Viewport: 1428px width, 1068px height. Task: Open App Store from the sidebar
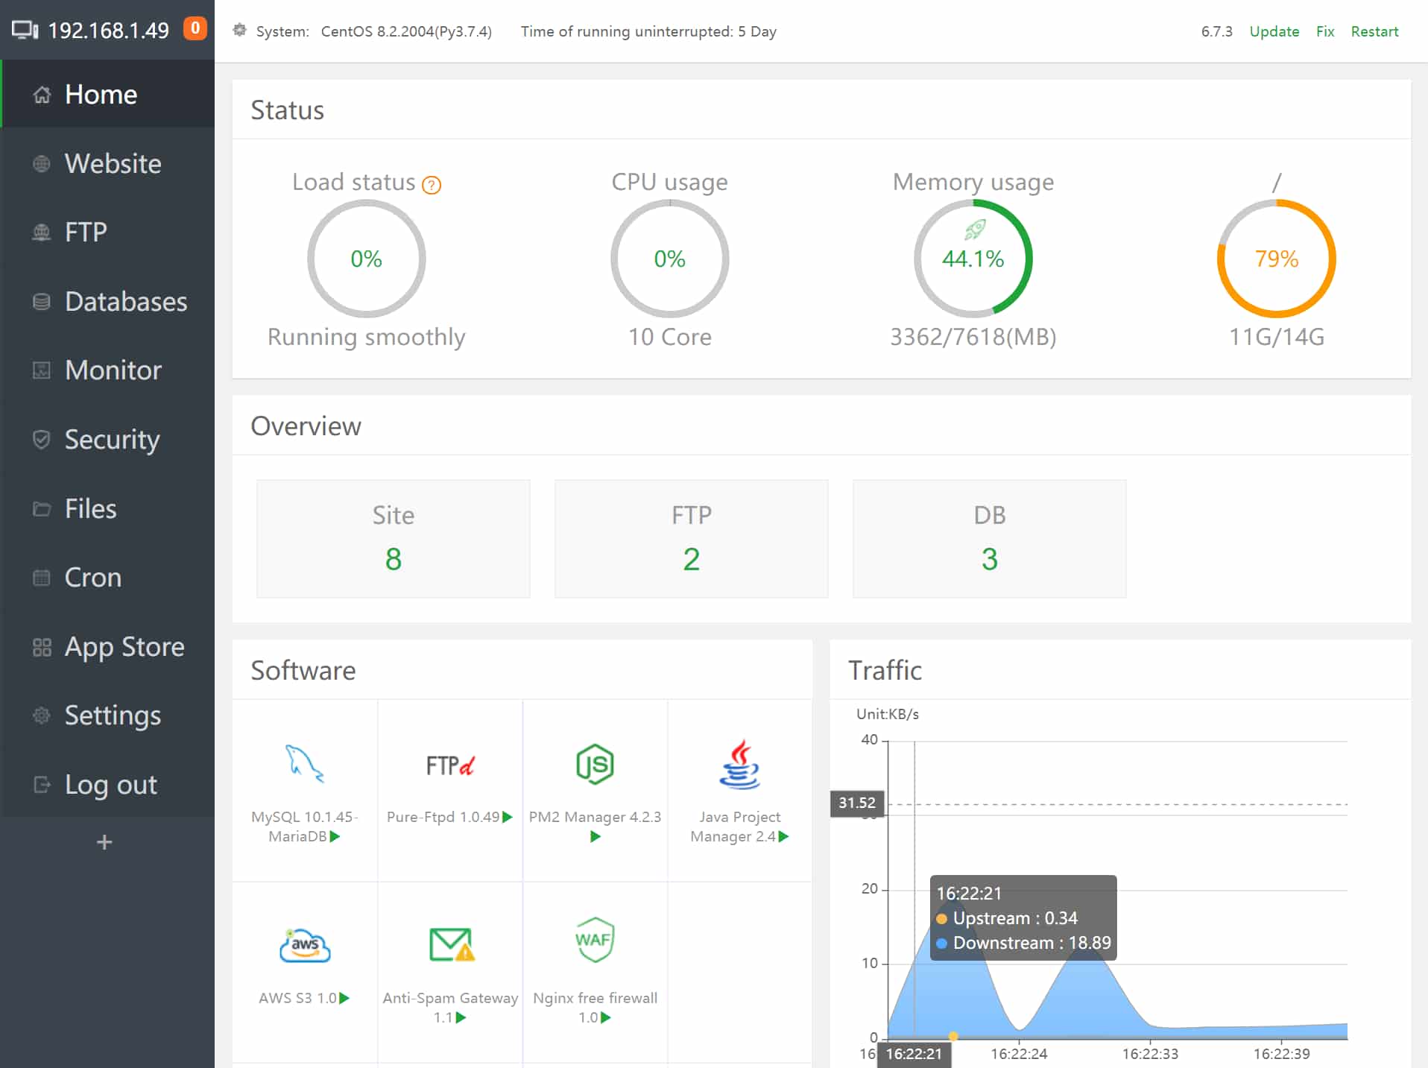(123, 646)
